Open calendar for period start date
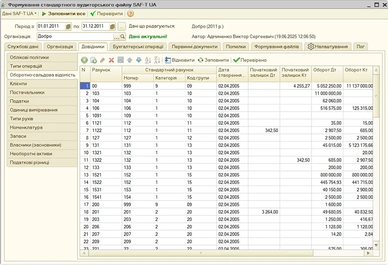 (x=68, y=26)
